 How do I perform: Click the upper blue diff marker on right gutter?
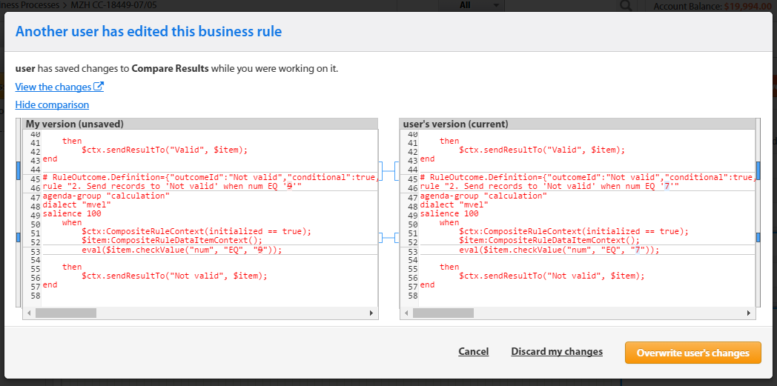pyautogui.click(x=758, y=170)
